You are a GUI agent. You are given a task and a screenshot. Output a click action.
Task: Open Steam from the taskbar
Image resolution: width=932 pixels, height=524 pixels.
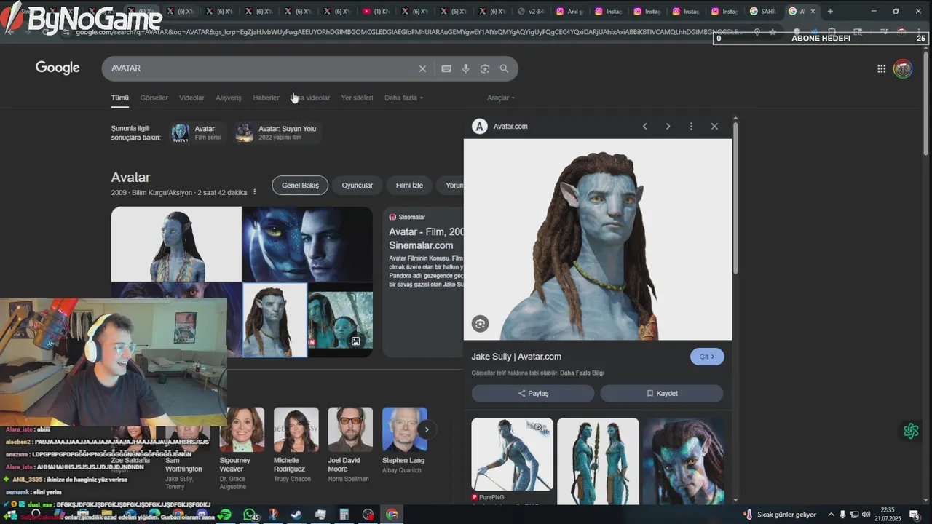(297, 515)
